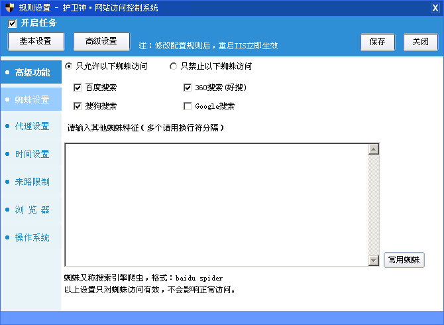Uncheck the 百度搜索 checkbox

click(x=78, y=88)
